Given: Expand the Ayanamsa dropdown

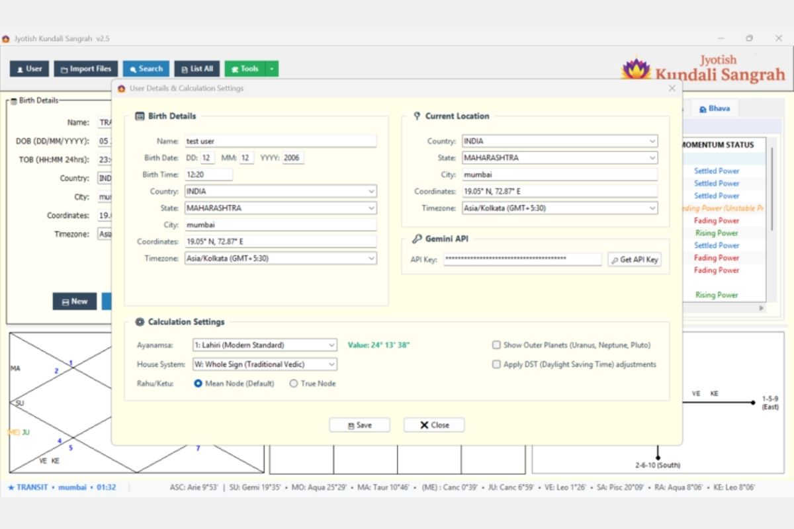Looking at the screenshot, I should point(265,345).
